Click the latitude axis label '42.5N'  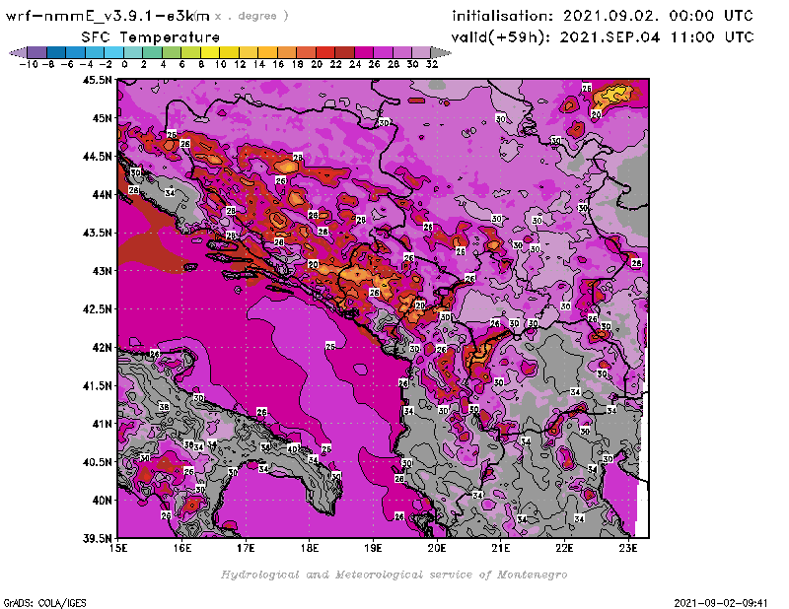(x=98, y=309)
